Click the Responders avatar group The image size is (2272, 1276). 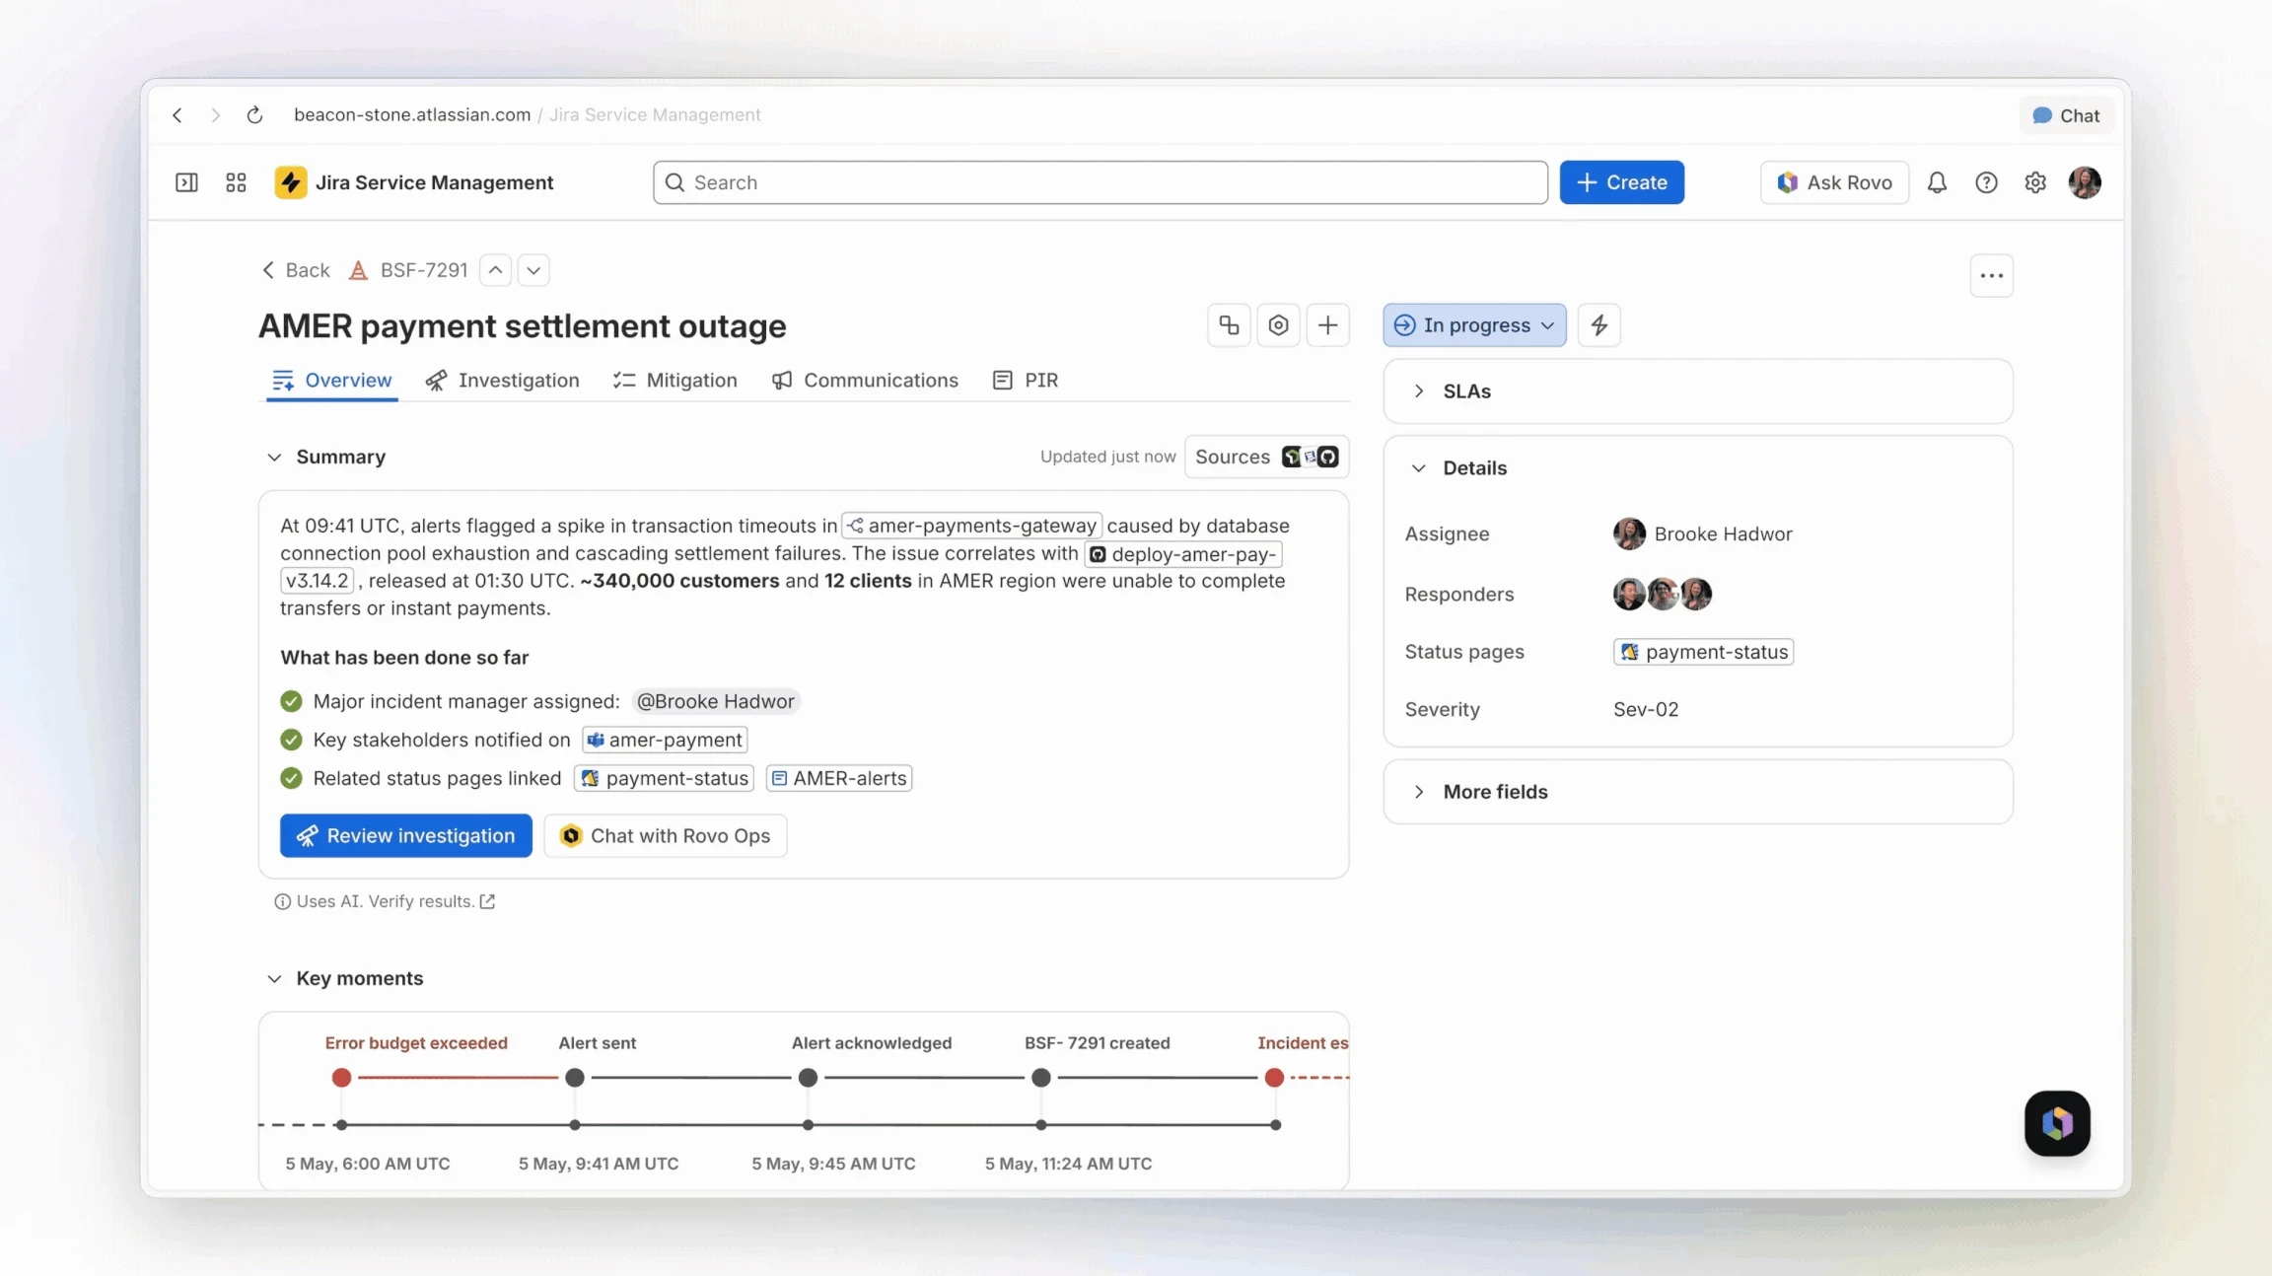pyautogui.click(x=1663, y=594)
